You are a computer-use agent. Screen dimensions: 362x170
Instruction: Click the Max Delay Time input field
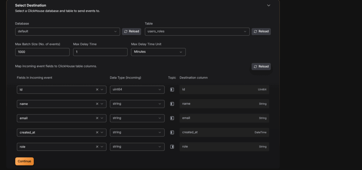click(100, 52)
